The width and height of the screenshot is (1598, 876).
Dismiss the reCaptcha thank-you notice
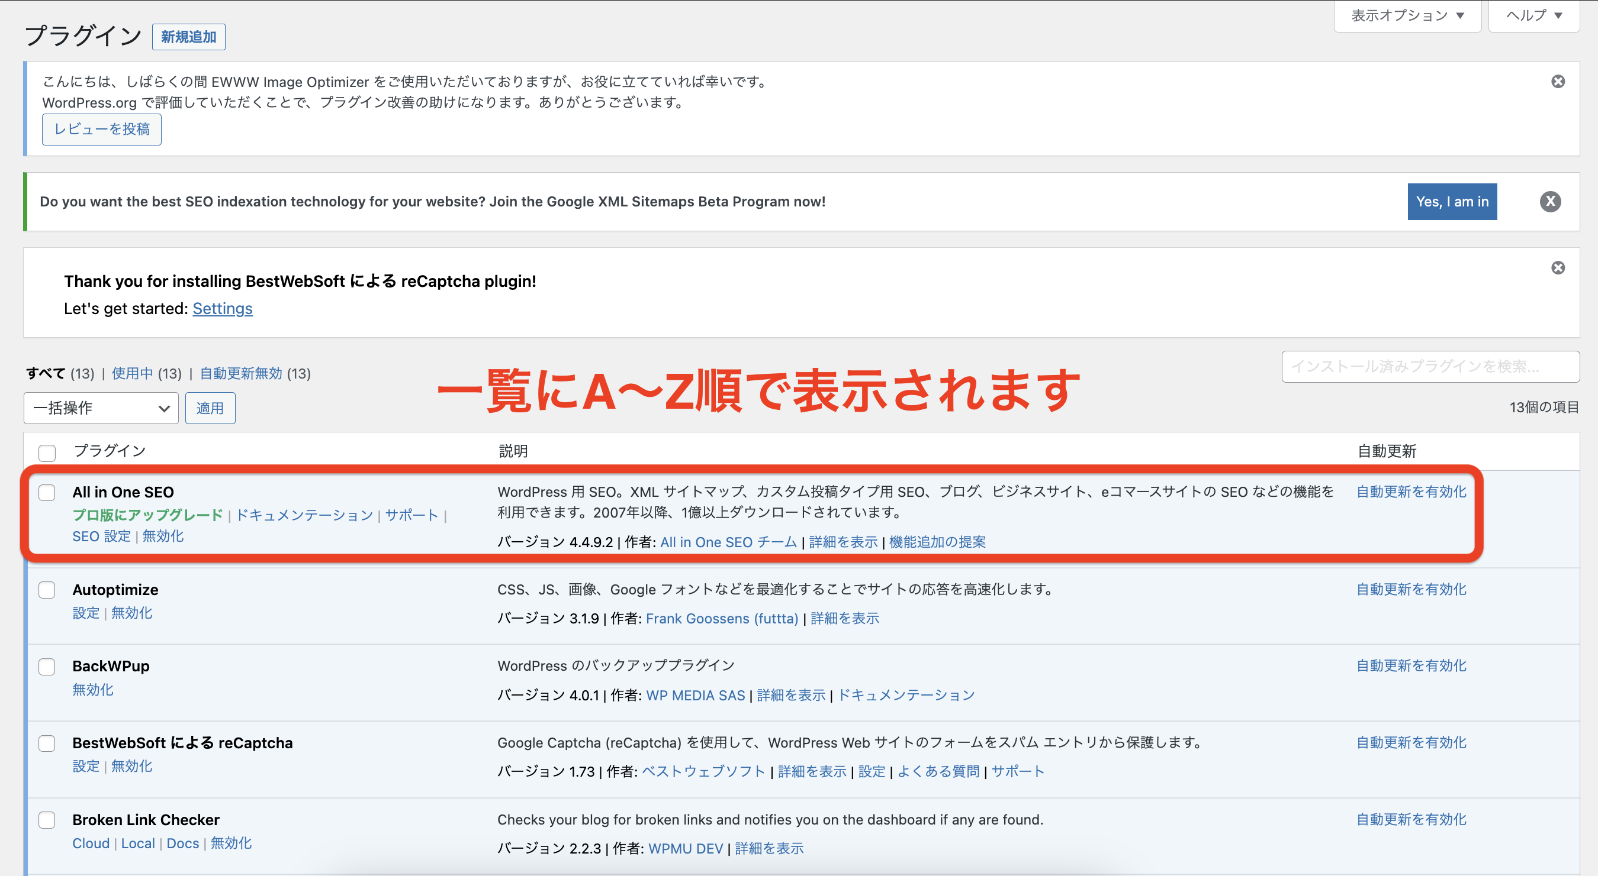pos(1558,267)
